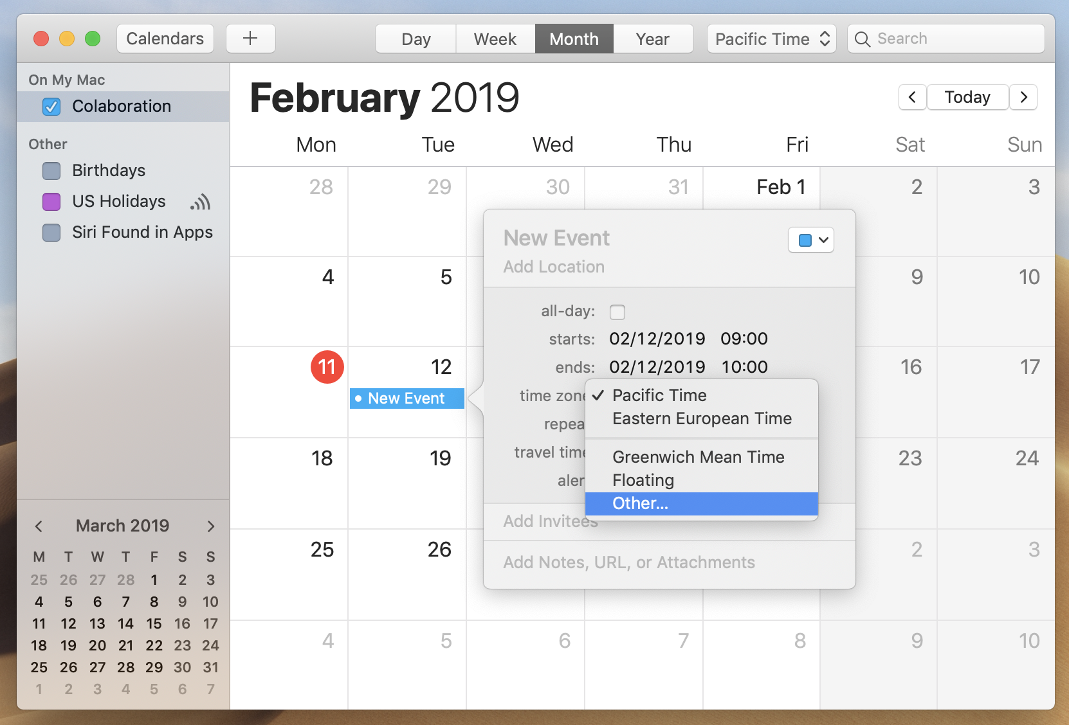Image resolution: width=1069 pixels, height=725 pixels.
Task: Click the plus icon to add event
Action: tap(250, 39)
